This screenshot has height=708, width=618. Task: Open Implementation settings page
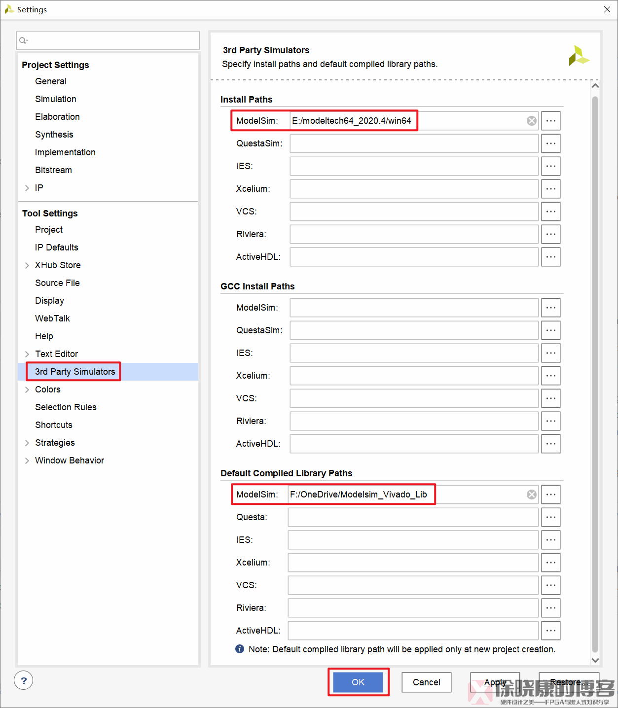point(65,152)
